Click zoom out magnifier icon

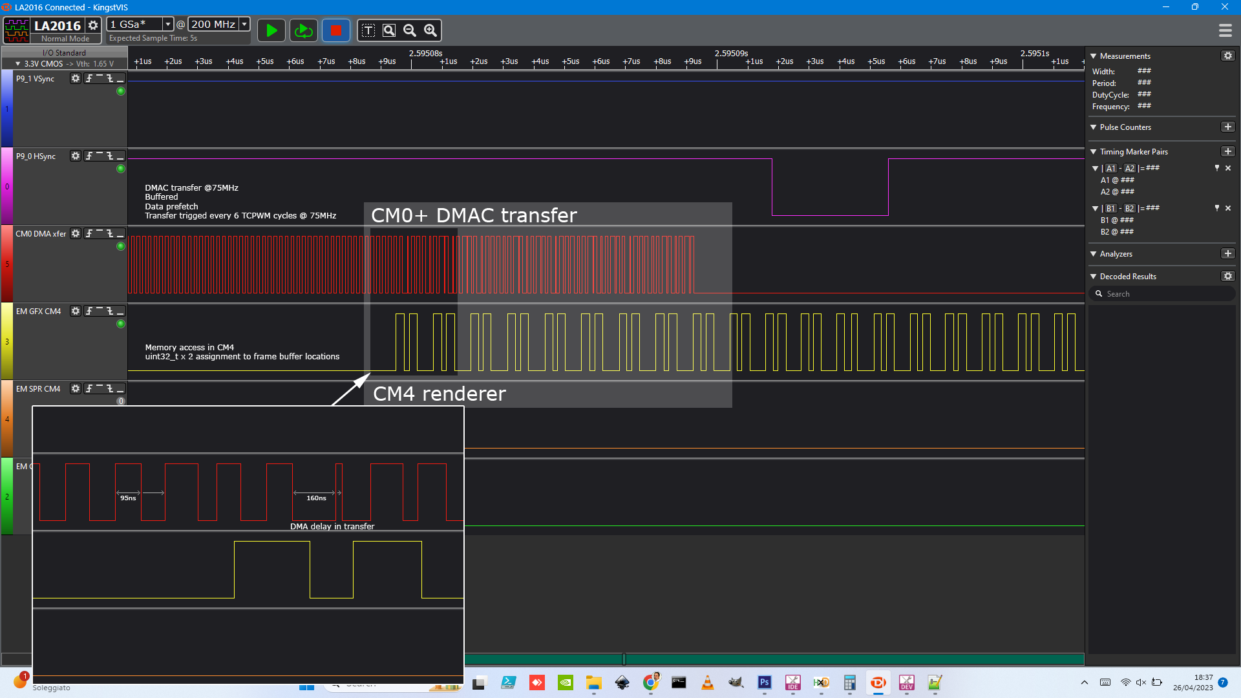click(410, 30)
